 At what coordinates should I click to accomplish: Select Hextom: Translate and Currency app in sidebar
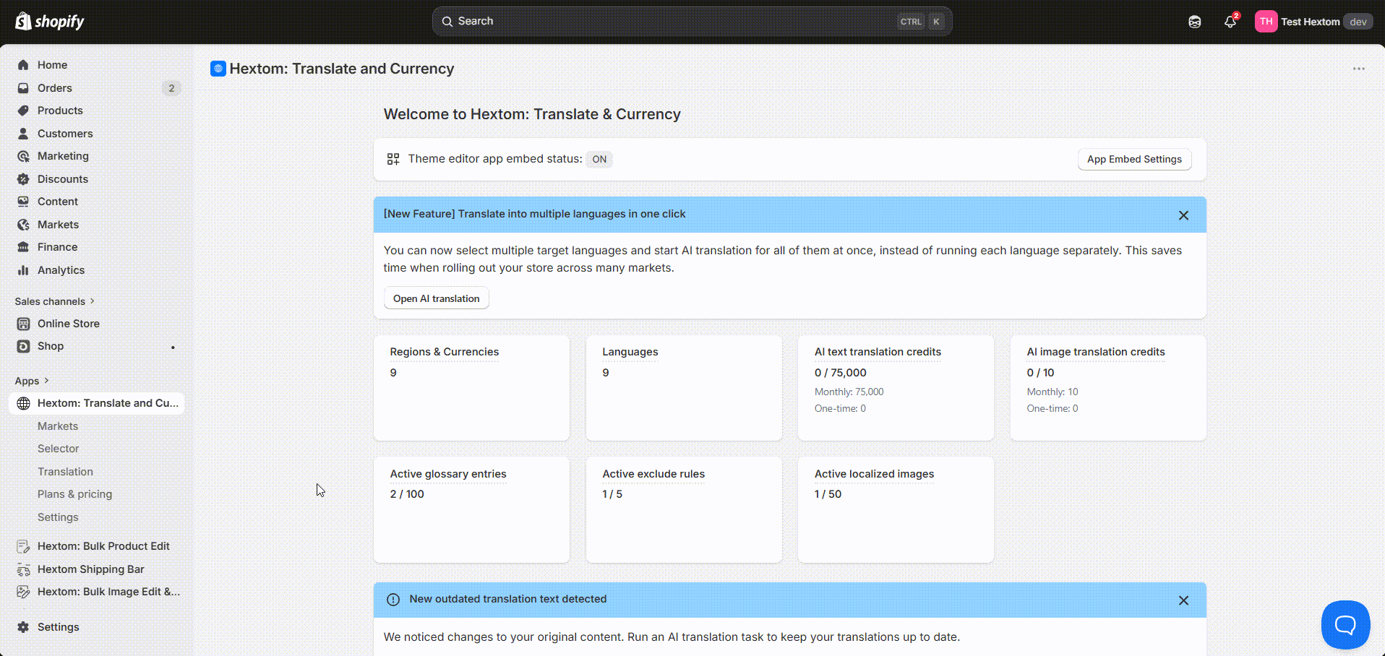point(96,403)
